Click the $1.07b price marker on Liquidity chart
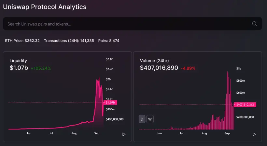This screenshot has height=146, width=267. tap(110, 103)
